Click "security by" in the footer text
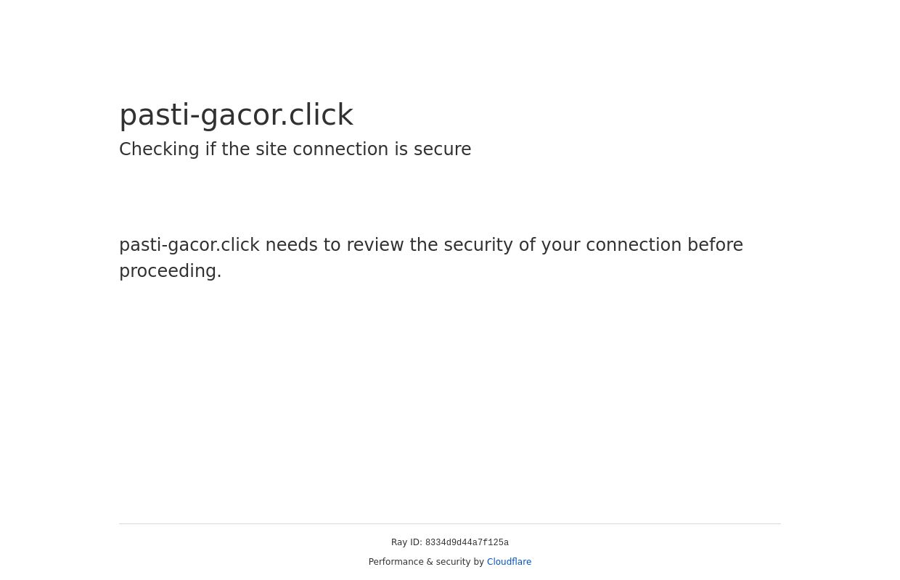This screenshot has width=900, height=580. (x=460, y=562)
